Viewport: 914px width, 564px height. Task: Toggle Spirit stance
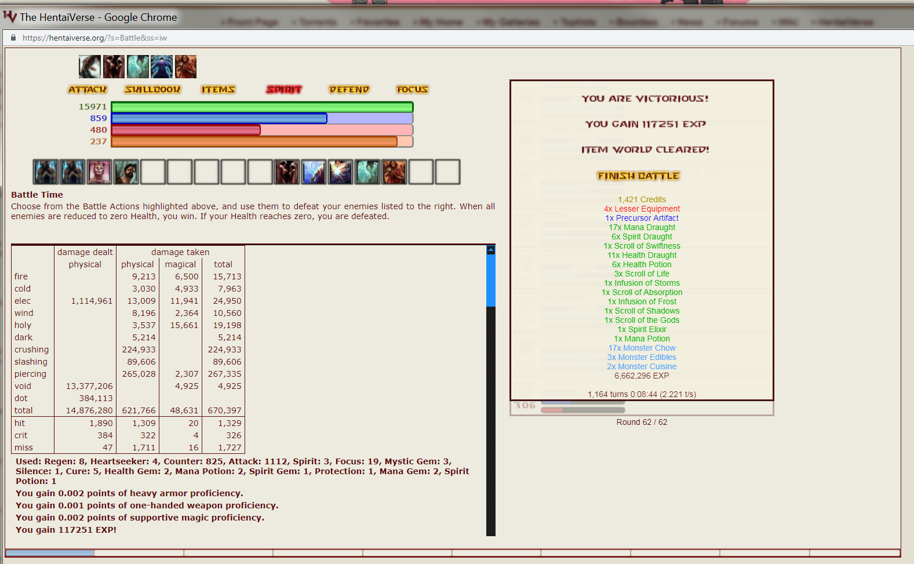[x=284, y=89]
